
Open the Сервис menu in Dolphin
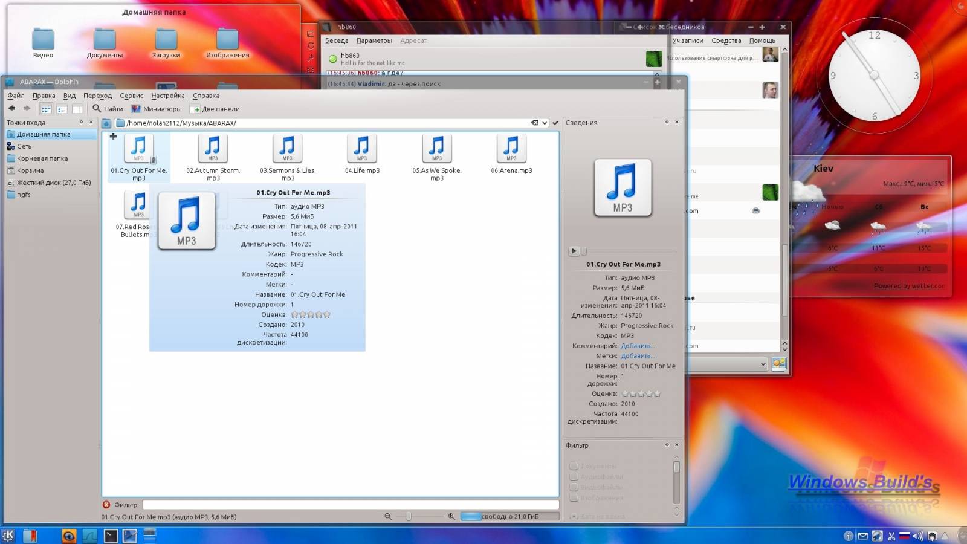tap(131, 96)
